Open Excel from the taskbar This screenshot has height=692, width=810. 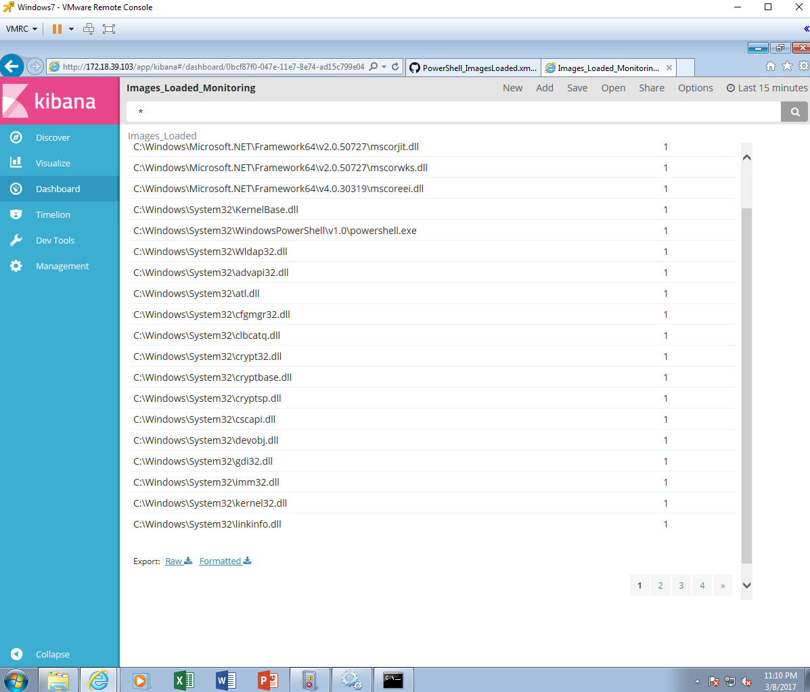pos(183,681)
